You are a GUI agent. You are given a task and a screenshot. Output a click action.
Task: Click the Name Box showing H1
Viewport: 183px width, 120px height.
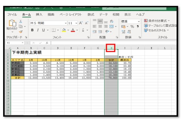pyautogui.click(x=15, y=43)
